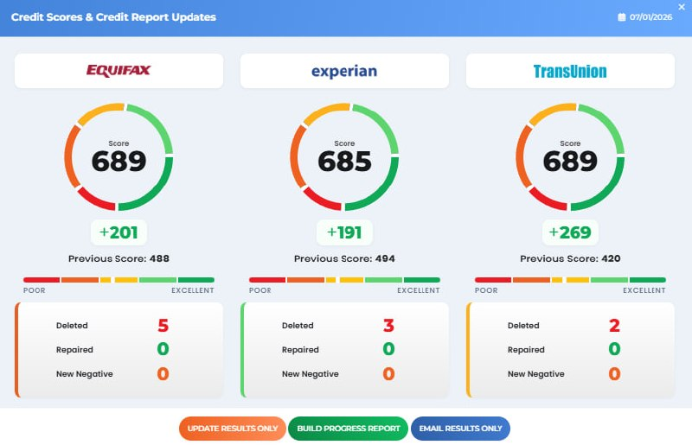The image size is (692, 445).
Task: Click the Experian logo card
Action: coord(344,71)
